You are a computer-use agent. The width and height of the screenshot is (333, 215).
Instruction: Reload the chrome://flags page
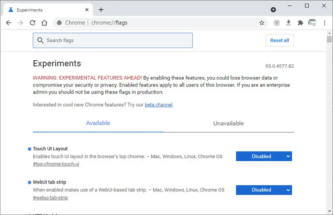[x=32, y=23]
